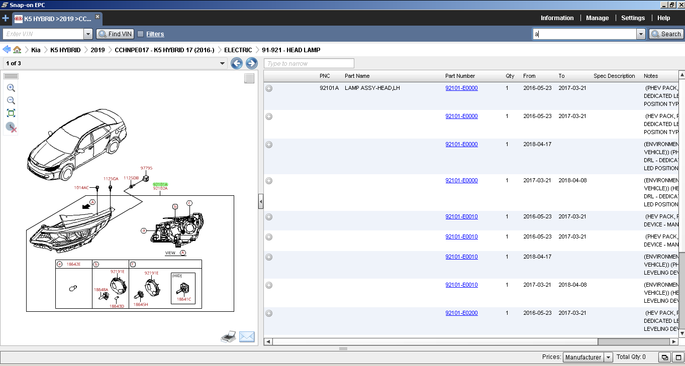Select callout 1125GA in the diagram

pos(111,179)
